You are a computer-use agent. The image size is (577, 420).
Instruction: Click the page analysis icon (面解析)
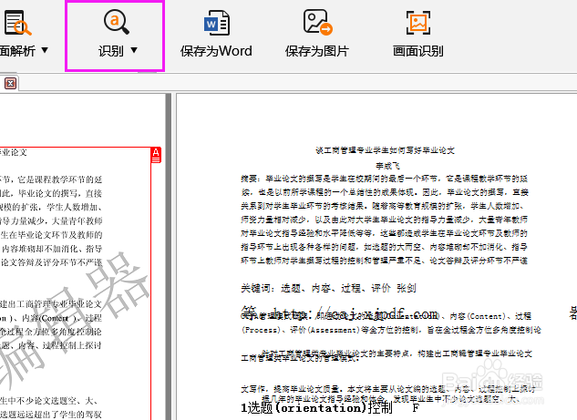point(17,23)
